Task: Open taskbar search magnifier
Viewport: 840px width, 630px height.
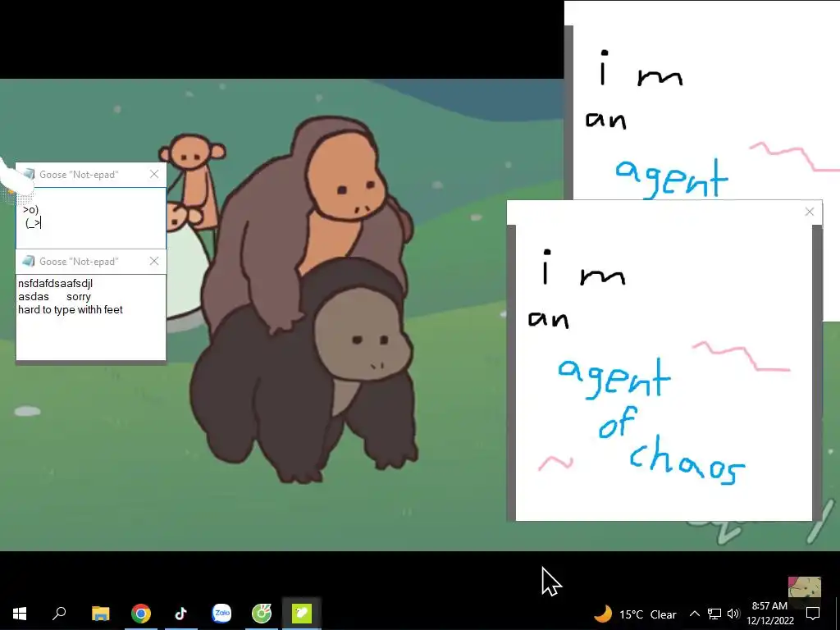Action: (59, 614)
